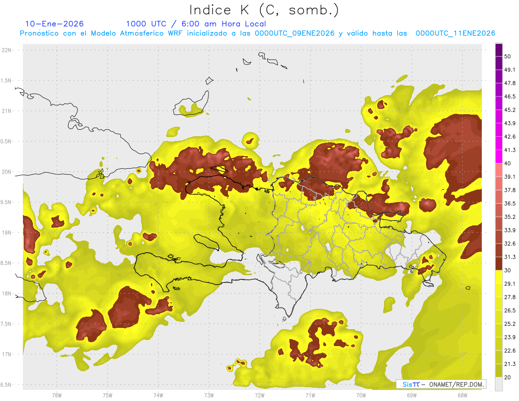The image size is (519, 401).
Task: Click the magenta colorbar swatch between 41.3 and 42.6
Action: coord(499,143)
